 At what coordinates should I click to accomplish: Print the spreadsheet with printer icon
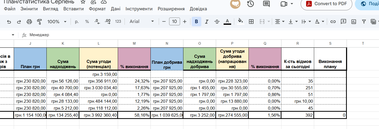tap(29, 22)
